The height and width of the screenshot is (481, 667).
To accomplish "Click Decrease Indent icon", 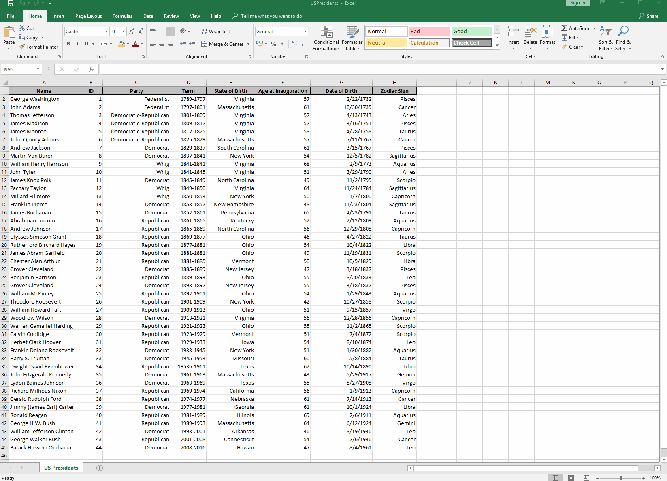I will click(183, 44).
